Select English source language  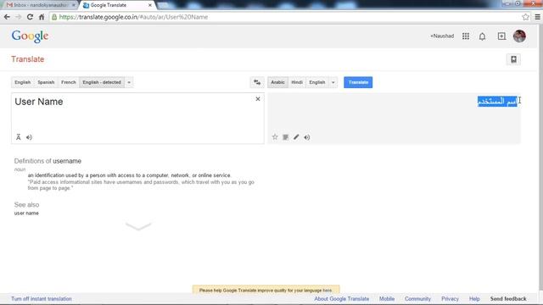point(23,82)
